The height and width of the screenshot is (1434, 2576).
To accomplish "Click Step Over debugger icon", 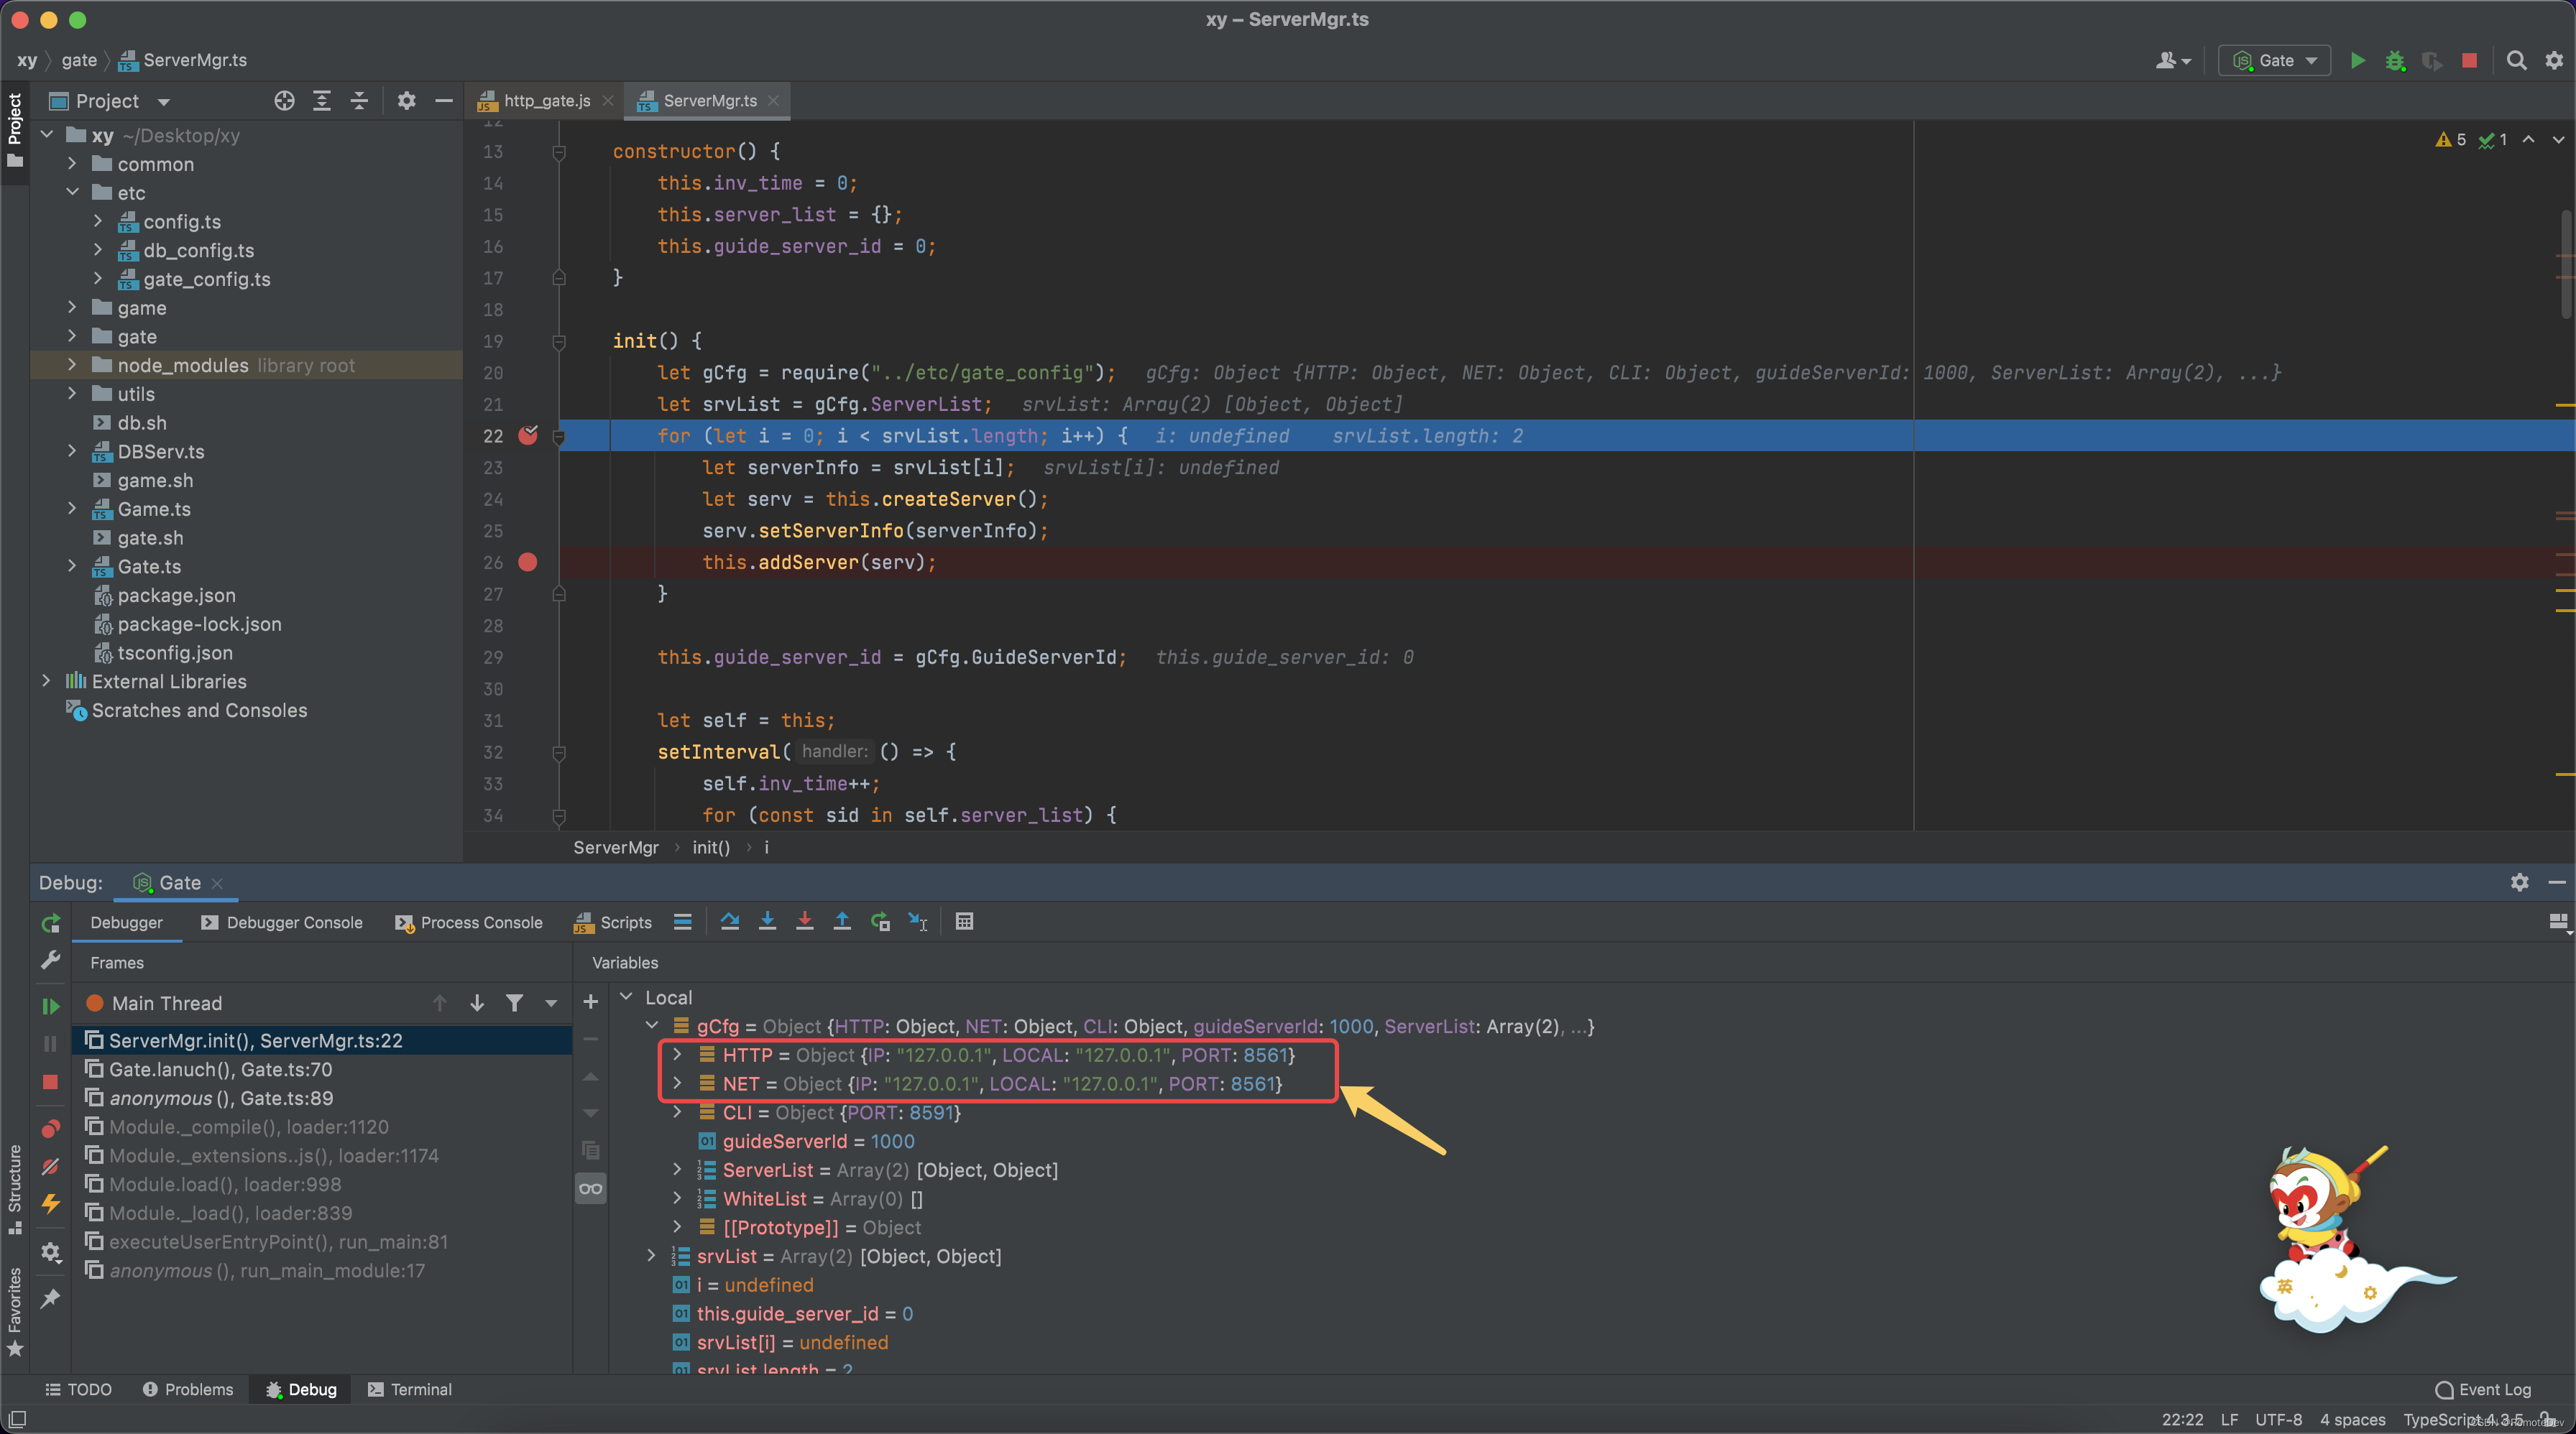I will [729, 921].
